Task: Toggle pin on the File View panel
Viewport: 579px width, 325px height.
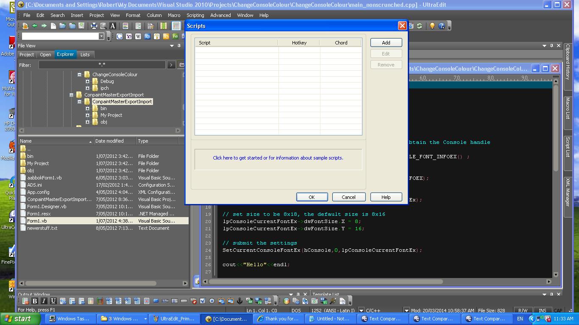Action: pyautogui.click(x=179, y=46)
